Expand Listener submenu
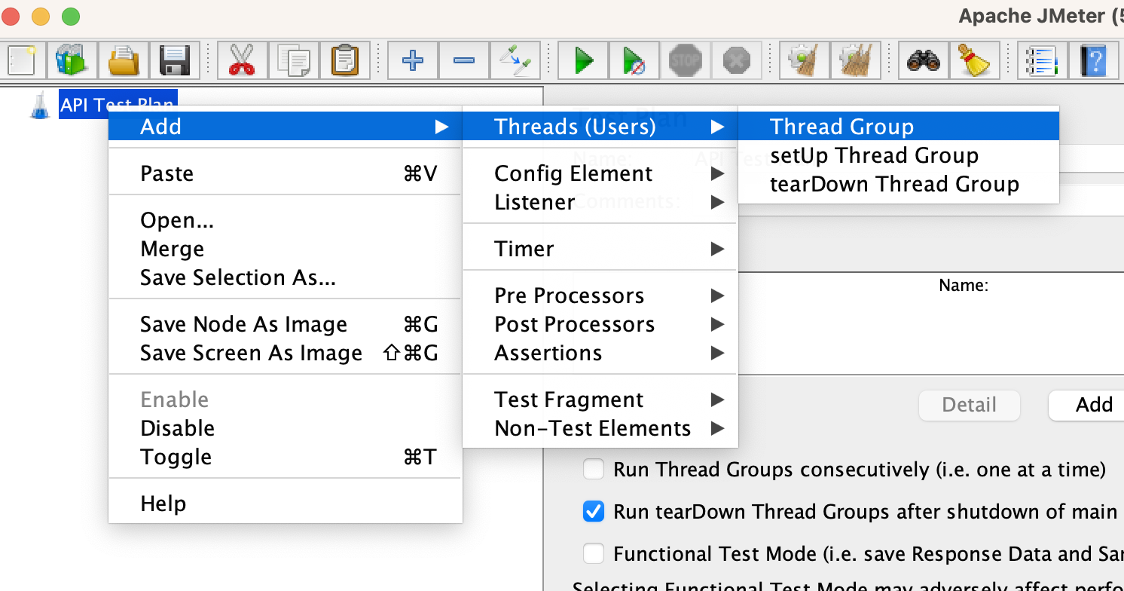The image size is (1124, 591). coord(600,202)
